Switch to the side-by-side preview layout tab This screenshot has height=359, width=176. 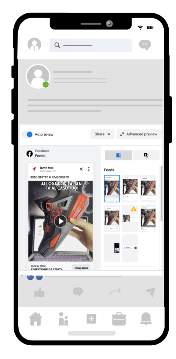pos(118,155)
